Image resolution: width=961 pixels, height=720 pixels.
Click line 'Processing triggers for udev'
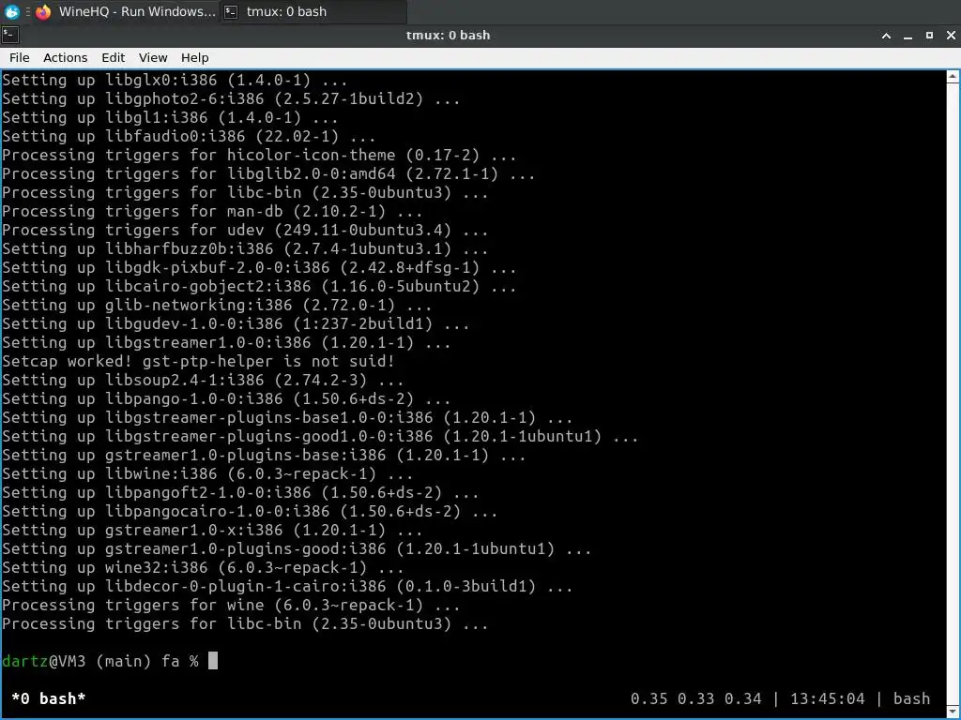coord(245,231)
